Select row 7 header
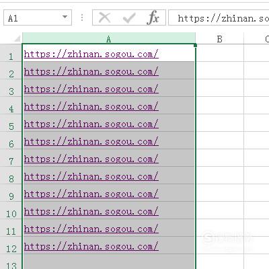The height and width of the screenshot is (269, 269). click(11, 158)
